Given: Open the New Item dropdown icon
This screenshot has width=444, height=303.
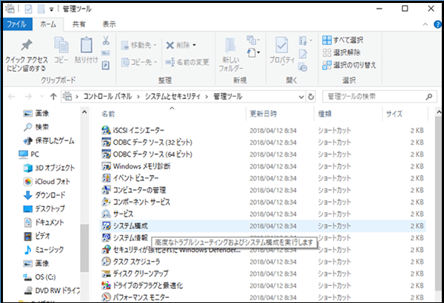Looking at the screenshot, I should pyautogui.click(x=252, y=52).
